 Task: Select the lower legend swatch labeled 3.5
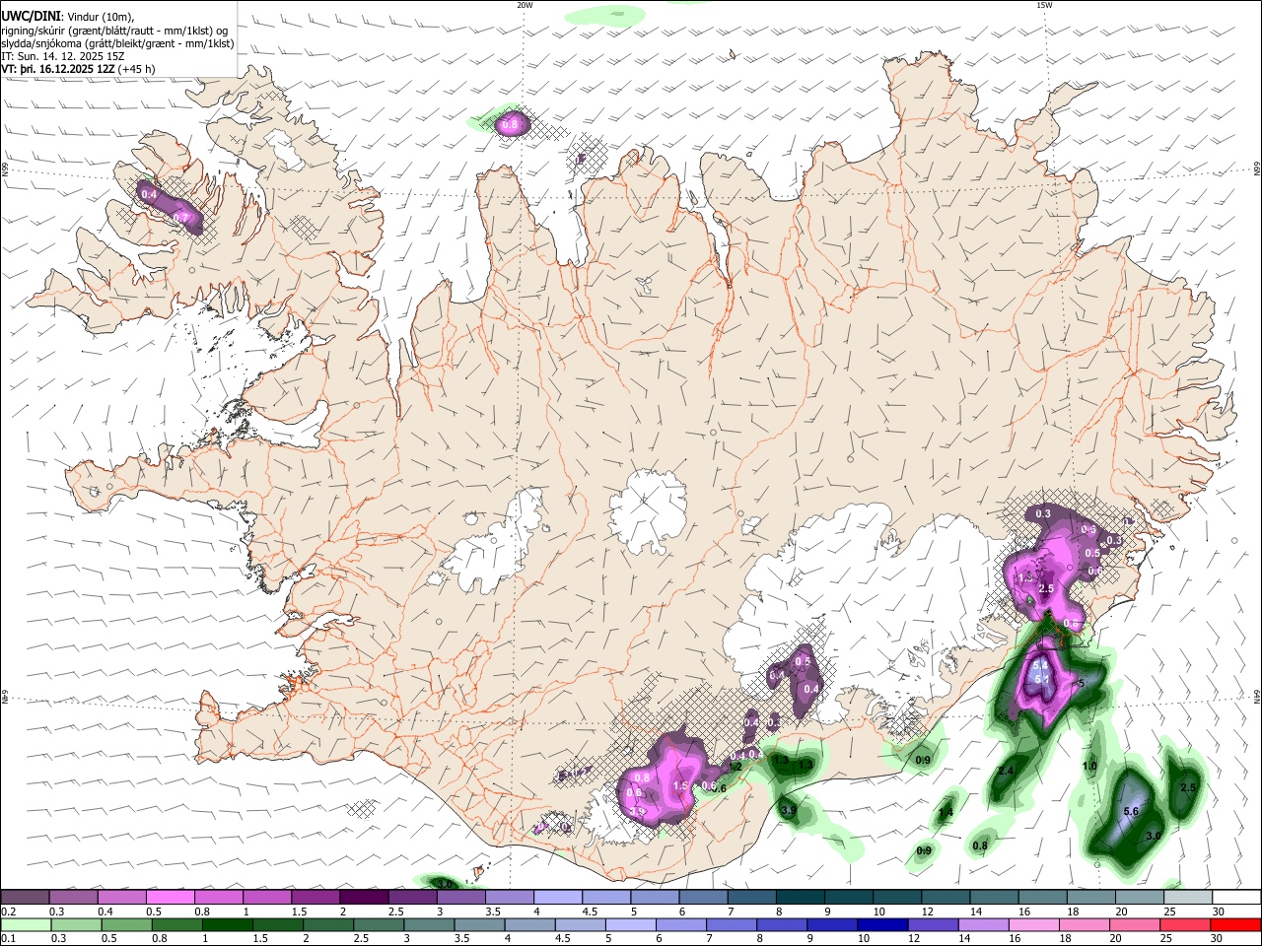[x=478, y=925]
